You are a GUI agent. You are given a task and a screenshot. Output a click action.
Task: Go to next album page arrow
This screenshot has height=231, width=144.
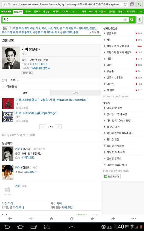pos(58,127)
